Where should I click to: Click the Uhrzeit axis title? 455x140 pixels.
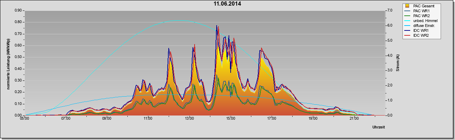pyautogui.click(x=379, y=127)
